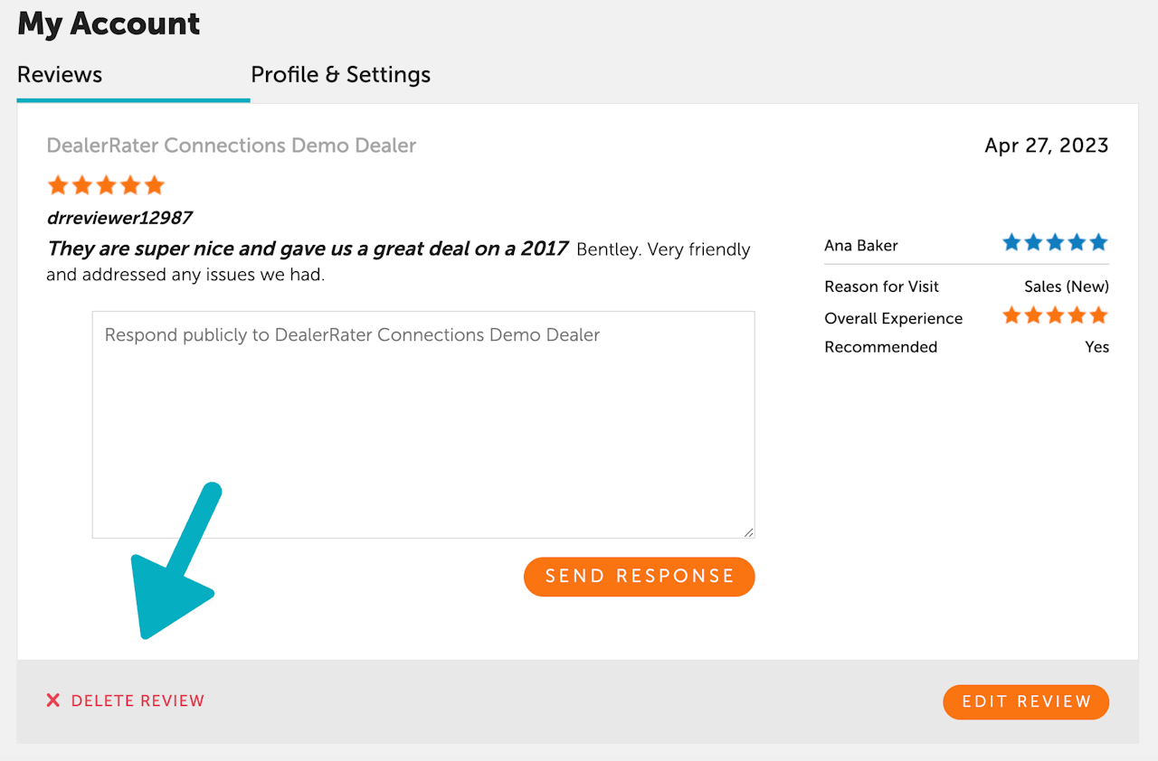Click the Ana Baker employee name

click(860, 246)
